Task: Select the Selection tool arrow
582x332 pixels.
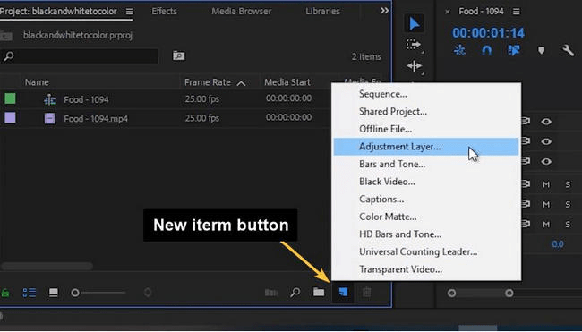Action: pos(414,24)
